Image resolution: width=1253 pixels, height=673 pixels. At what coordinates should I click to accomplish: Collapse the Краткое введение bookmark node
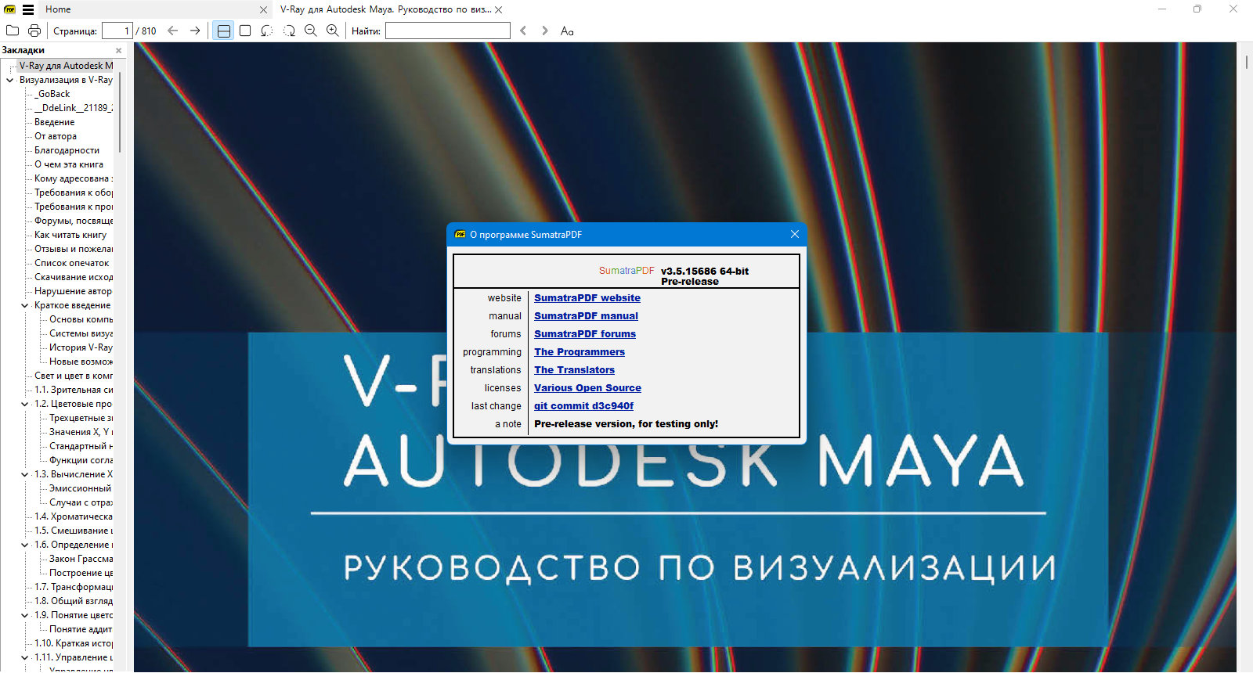coord(25,305)
